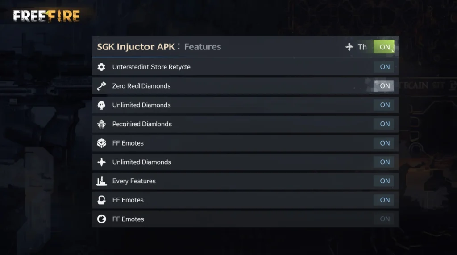Click the padlock icon beside the second FF Emotes
Viewport: 457px width, 255px height.
[x=101, y=200]
